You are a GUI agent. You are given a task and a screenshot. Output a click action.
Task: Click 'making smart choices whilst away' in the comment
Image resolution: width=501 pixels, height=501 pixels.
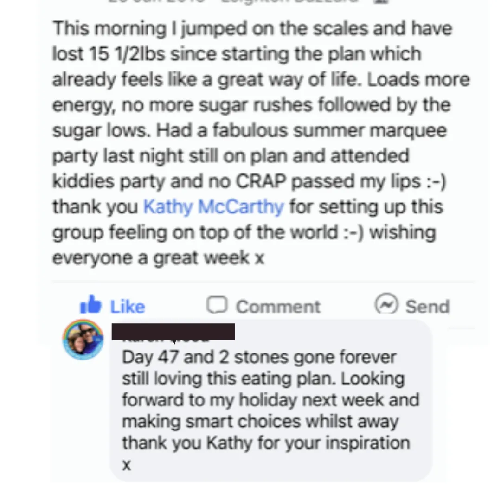[260, 421]
